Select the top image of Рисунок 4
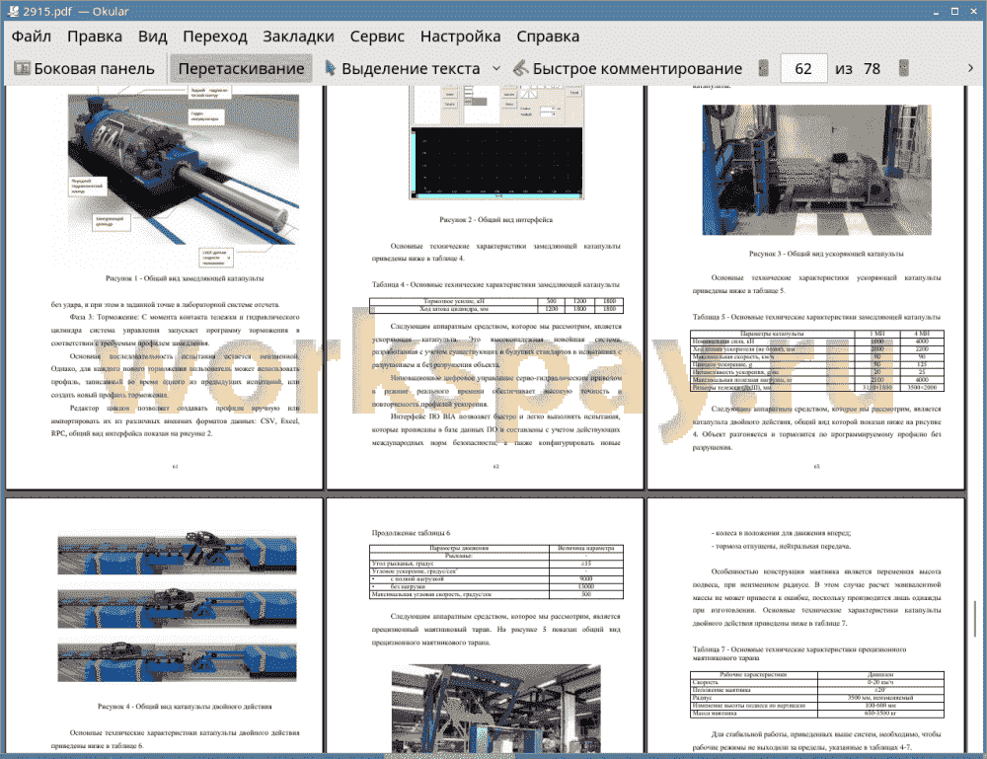Viewport: 987px width, 759px height. [x=177, y=553]
